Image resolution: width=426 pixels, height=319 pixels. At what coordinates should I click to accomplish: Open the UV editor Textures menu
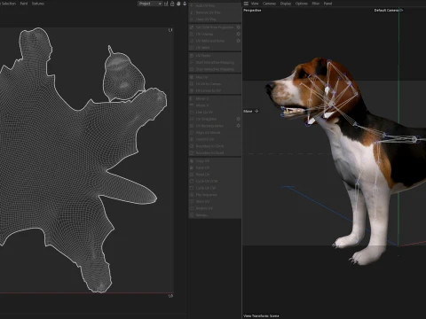(38, 4)
